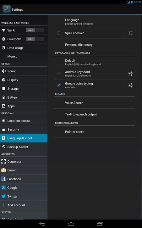The height and width of the screenshot is (228, 142).
Task: Tap the Data usage label
Action: pos(15,48)
